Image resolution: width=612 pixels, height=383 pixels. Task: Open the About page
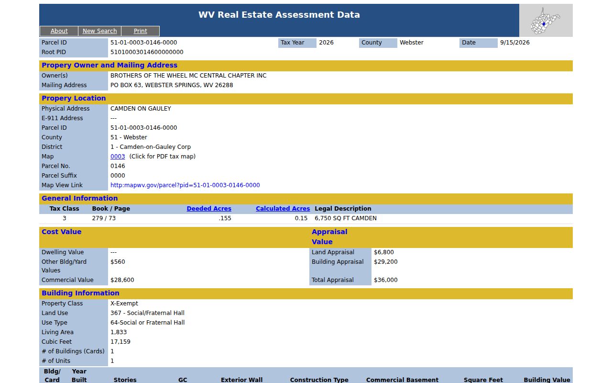59,31
